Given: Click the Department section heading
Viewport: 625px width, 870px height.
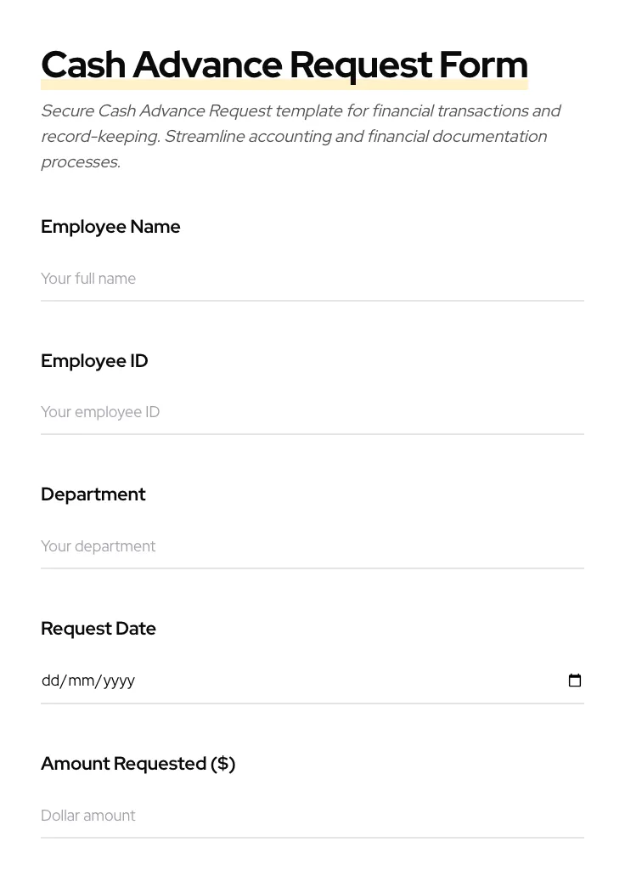Looking at the screenshot, I should (x=93, y=494).
